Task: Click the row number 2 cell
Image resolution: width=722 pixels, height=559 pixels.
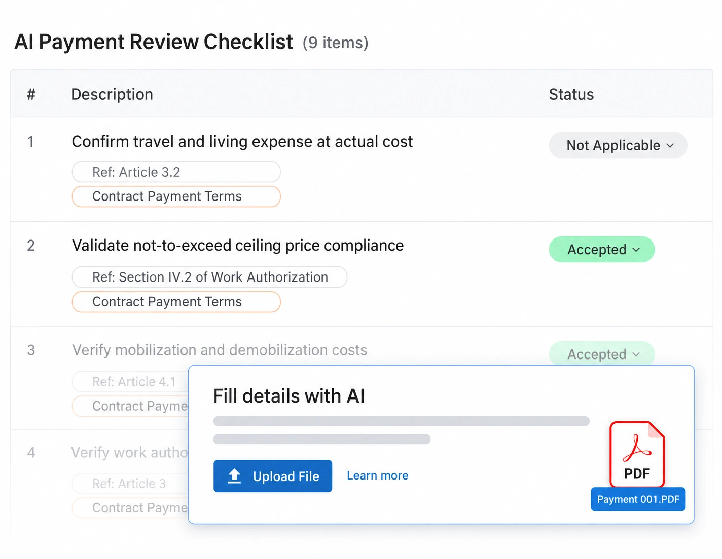Action: [31, 246]
